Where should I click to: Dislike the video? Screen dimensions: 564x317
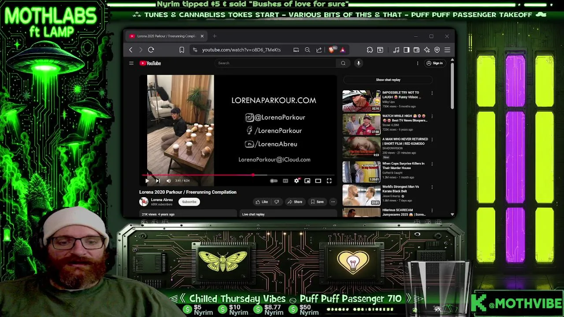(x=277, y=202)
